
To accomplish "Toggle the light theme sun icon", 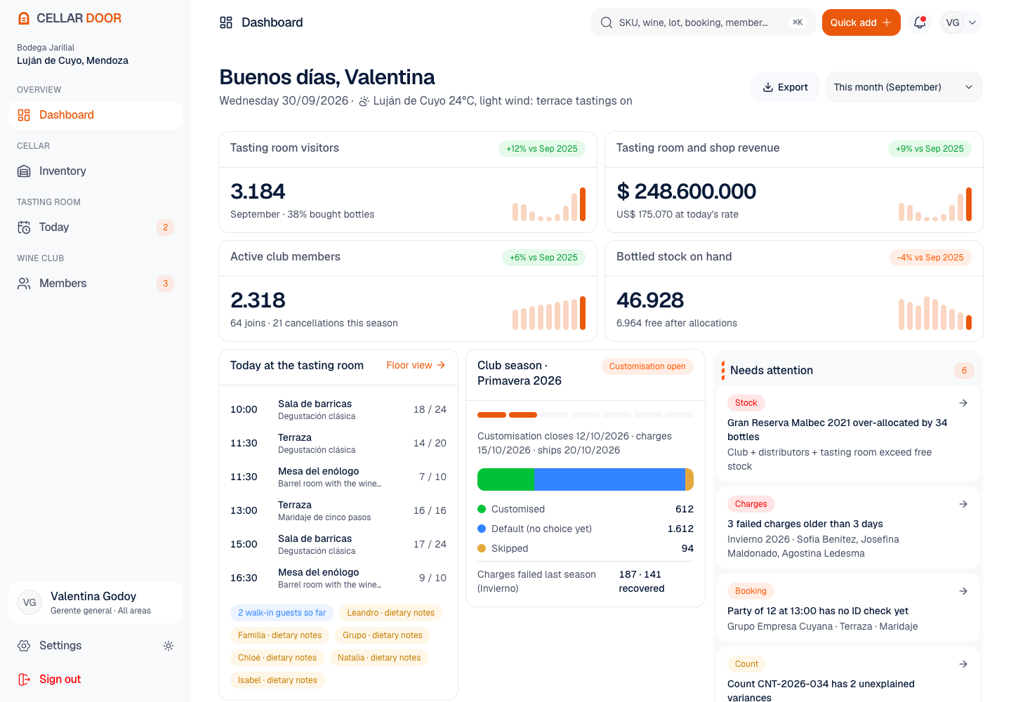I will click(168, 646).
